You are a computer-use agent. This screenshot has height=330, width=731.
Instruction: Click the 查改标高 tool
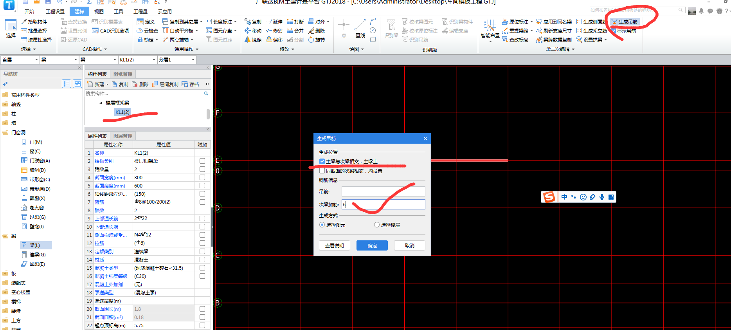pos(515,40)
